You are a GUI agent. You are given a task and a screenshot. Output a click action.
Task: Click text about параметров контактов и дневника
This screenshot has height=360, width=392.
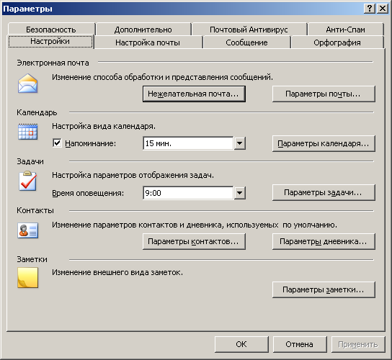pyautogui.click(x=195, y=225)
